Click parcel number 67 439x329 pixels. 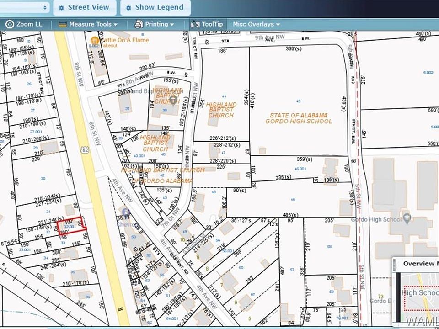[x=252, y=294]
